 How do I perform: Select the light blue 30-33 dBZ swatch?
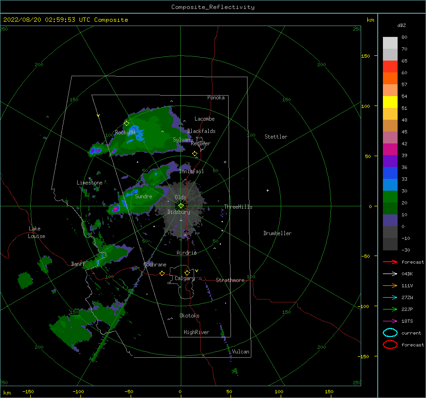390,185
